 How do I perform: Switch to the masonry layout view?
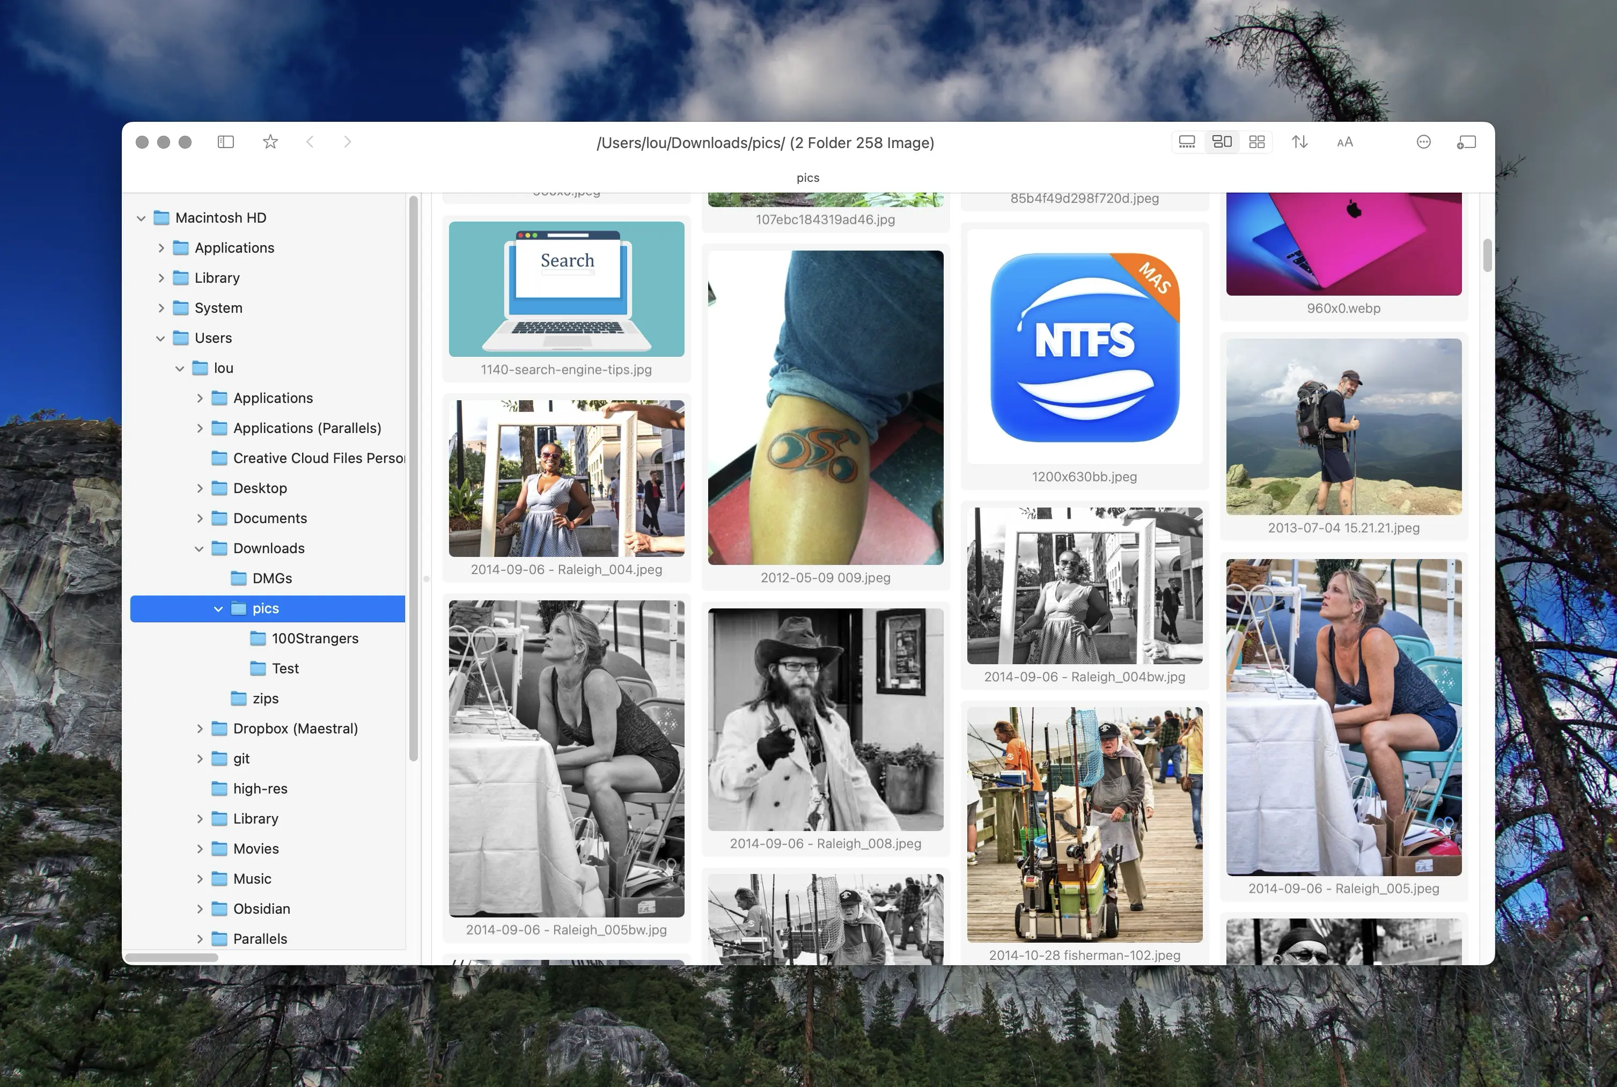pos(1222,142)
